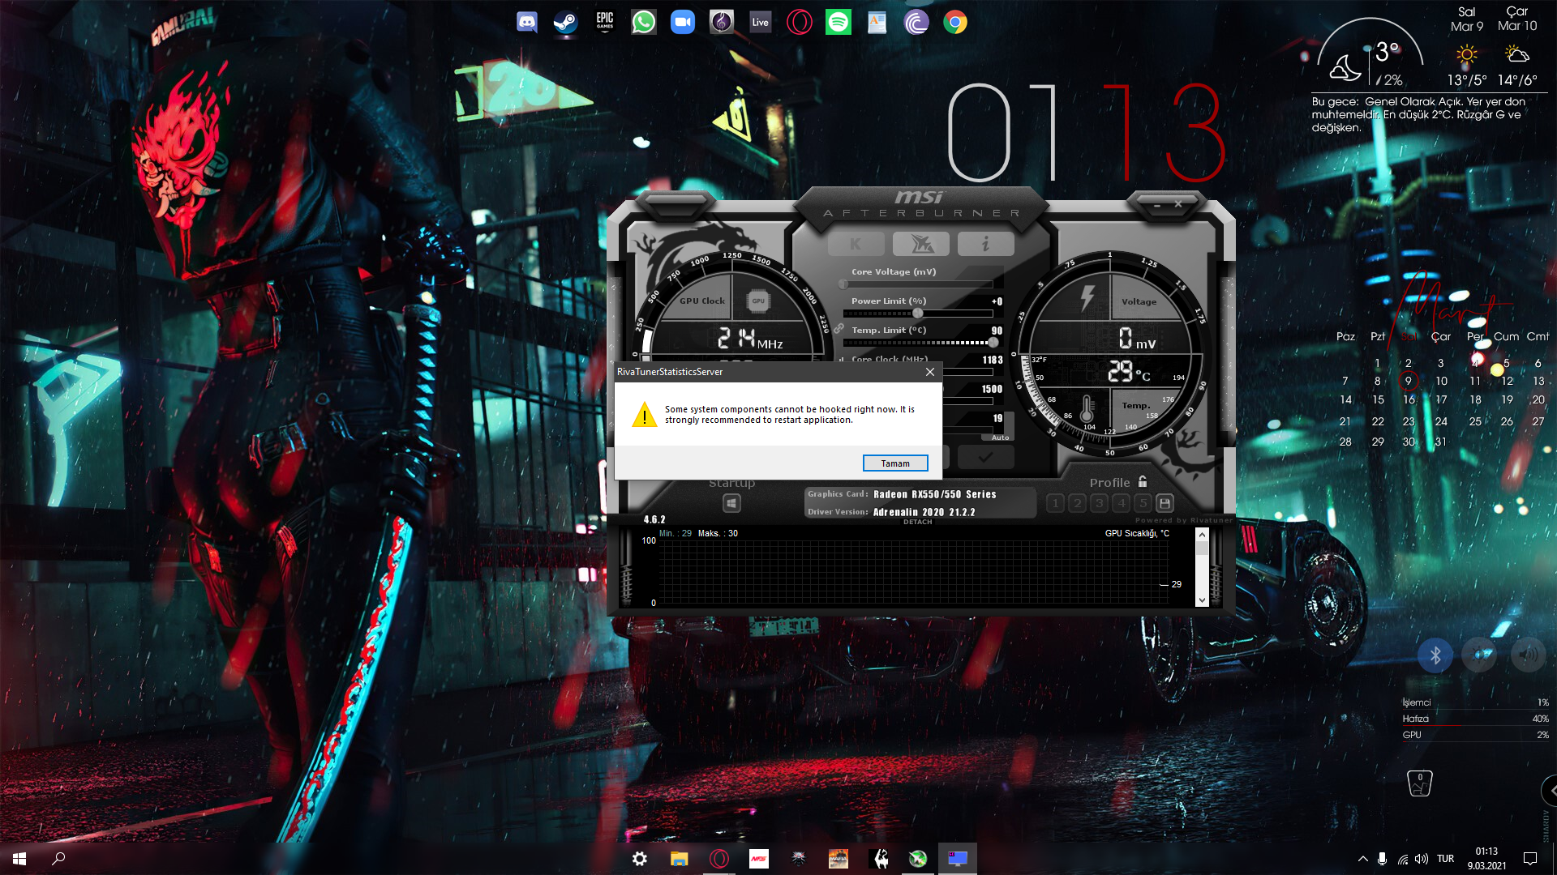Open the Afterburner information 'i' button
Image resolution: width=1557 pixels, height=875 pixels.
click(x=985, y=244)
